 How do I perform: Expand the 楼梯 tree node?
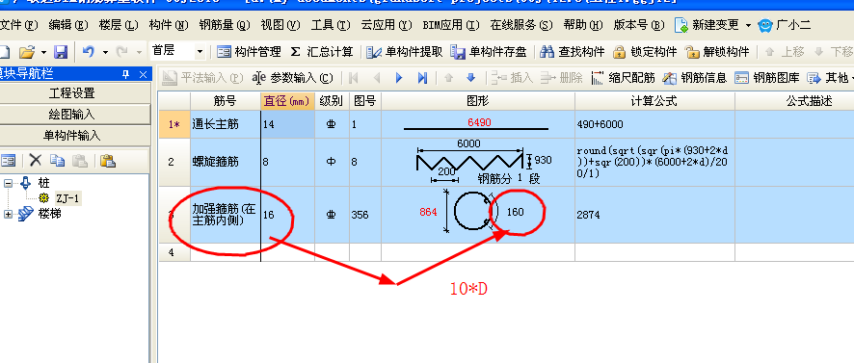8,215
